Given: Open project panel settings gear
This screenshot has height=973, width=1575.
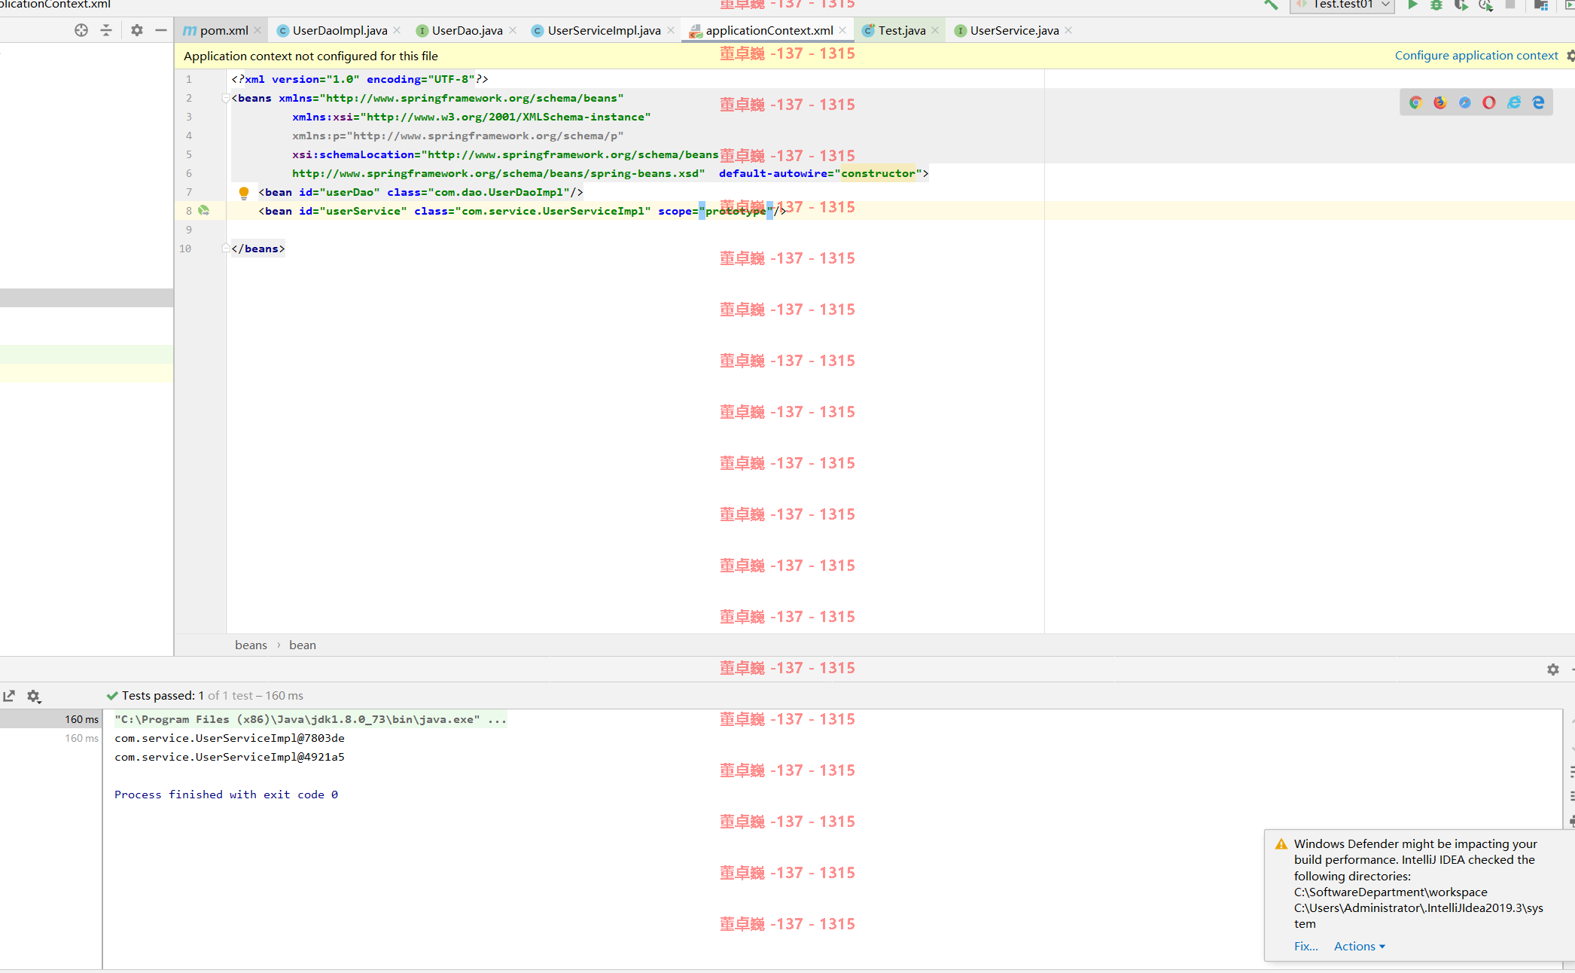Looking at the screenshot, I should click(x=136, y=30).
